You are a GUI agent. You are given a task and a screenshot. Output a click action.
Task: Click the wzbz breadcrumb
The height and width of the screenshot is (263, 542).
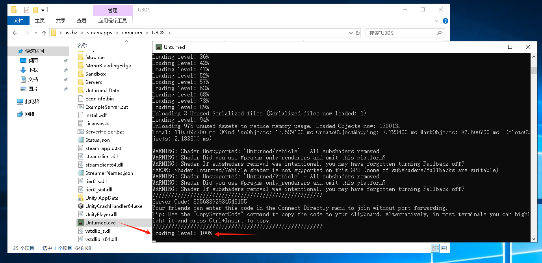pyautogui.click(x=72, y=33)
